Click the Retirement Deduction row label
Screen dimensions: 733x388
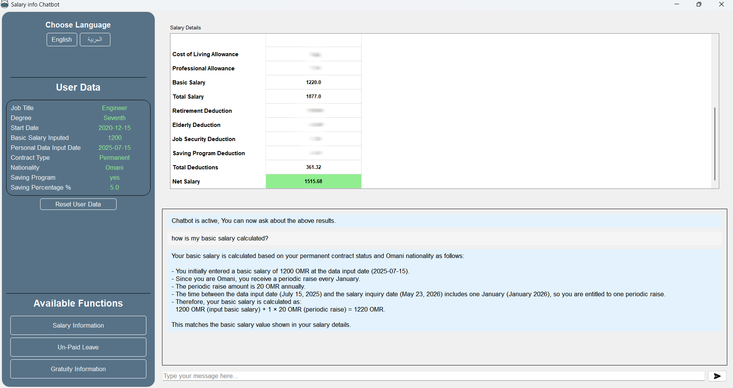pos(202,111)
